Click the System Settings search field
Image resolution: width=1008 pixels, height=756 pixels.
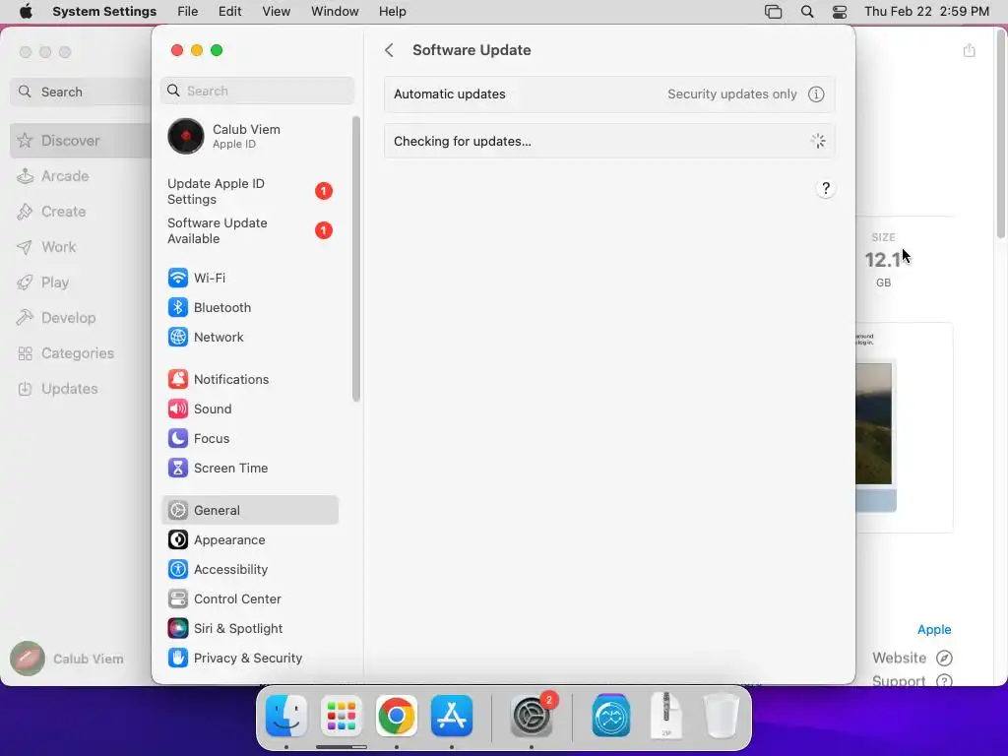coord(257,91)
